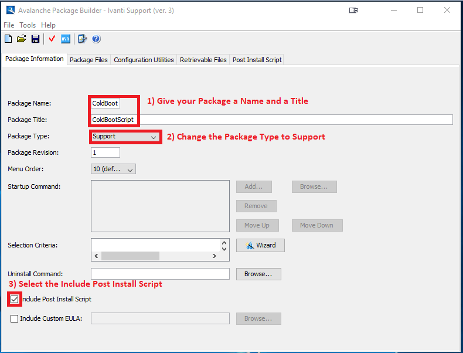463x353 pixels.
Task: Enable the Include Custom EULA checkbox
Action: tap(14, 319)
